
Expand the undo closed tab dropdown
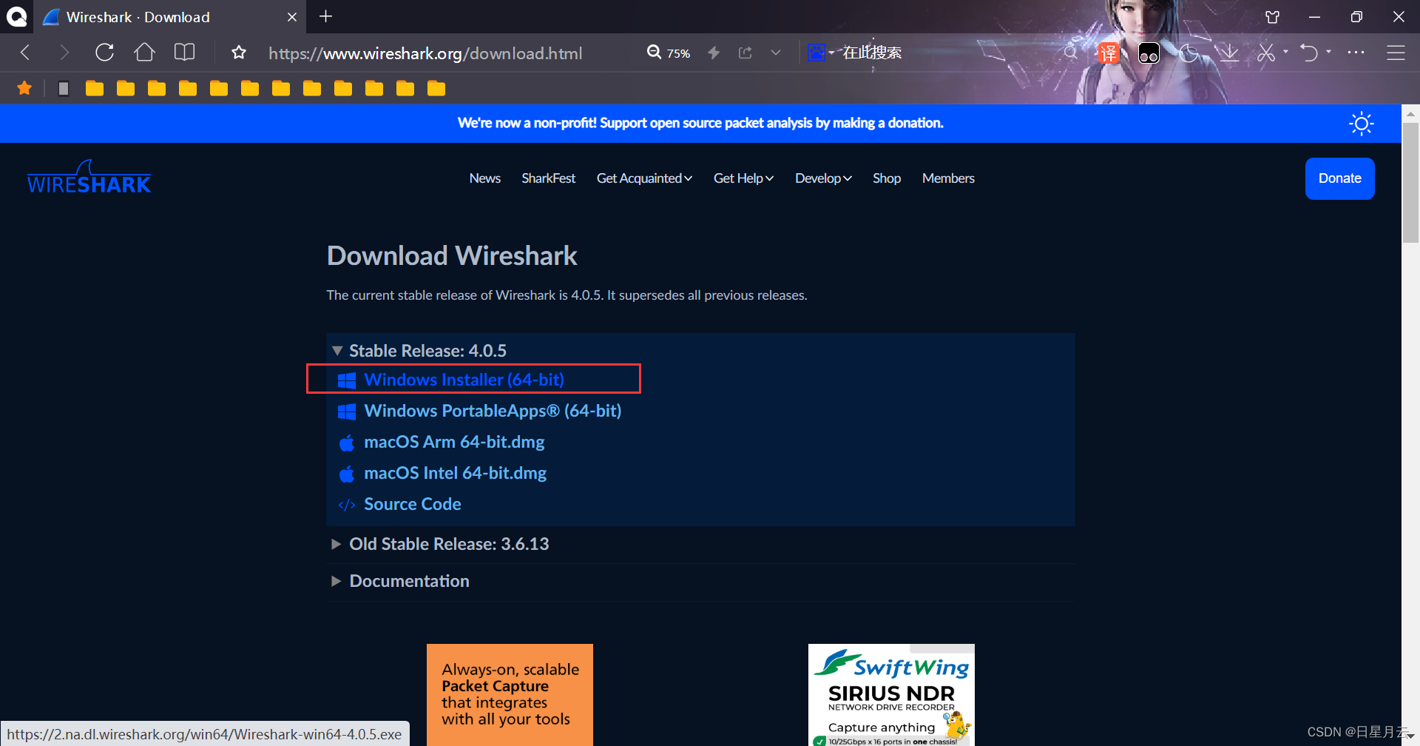[1329, 52]
